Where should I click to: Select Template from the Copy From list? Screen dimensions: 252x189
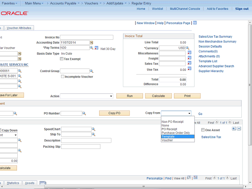coord(168,137)
